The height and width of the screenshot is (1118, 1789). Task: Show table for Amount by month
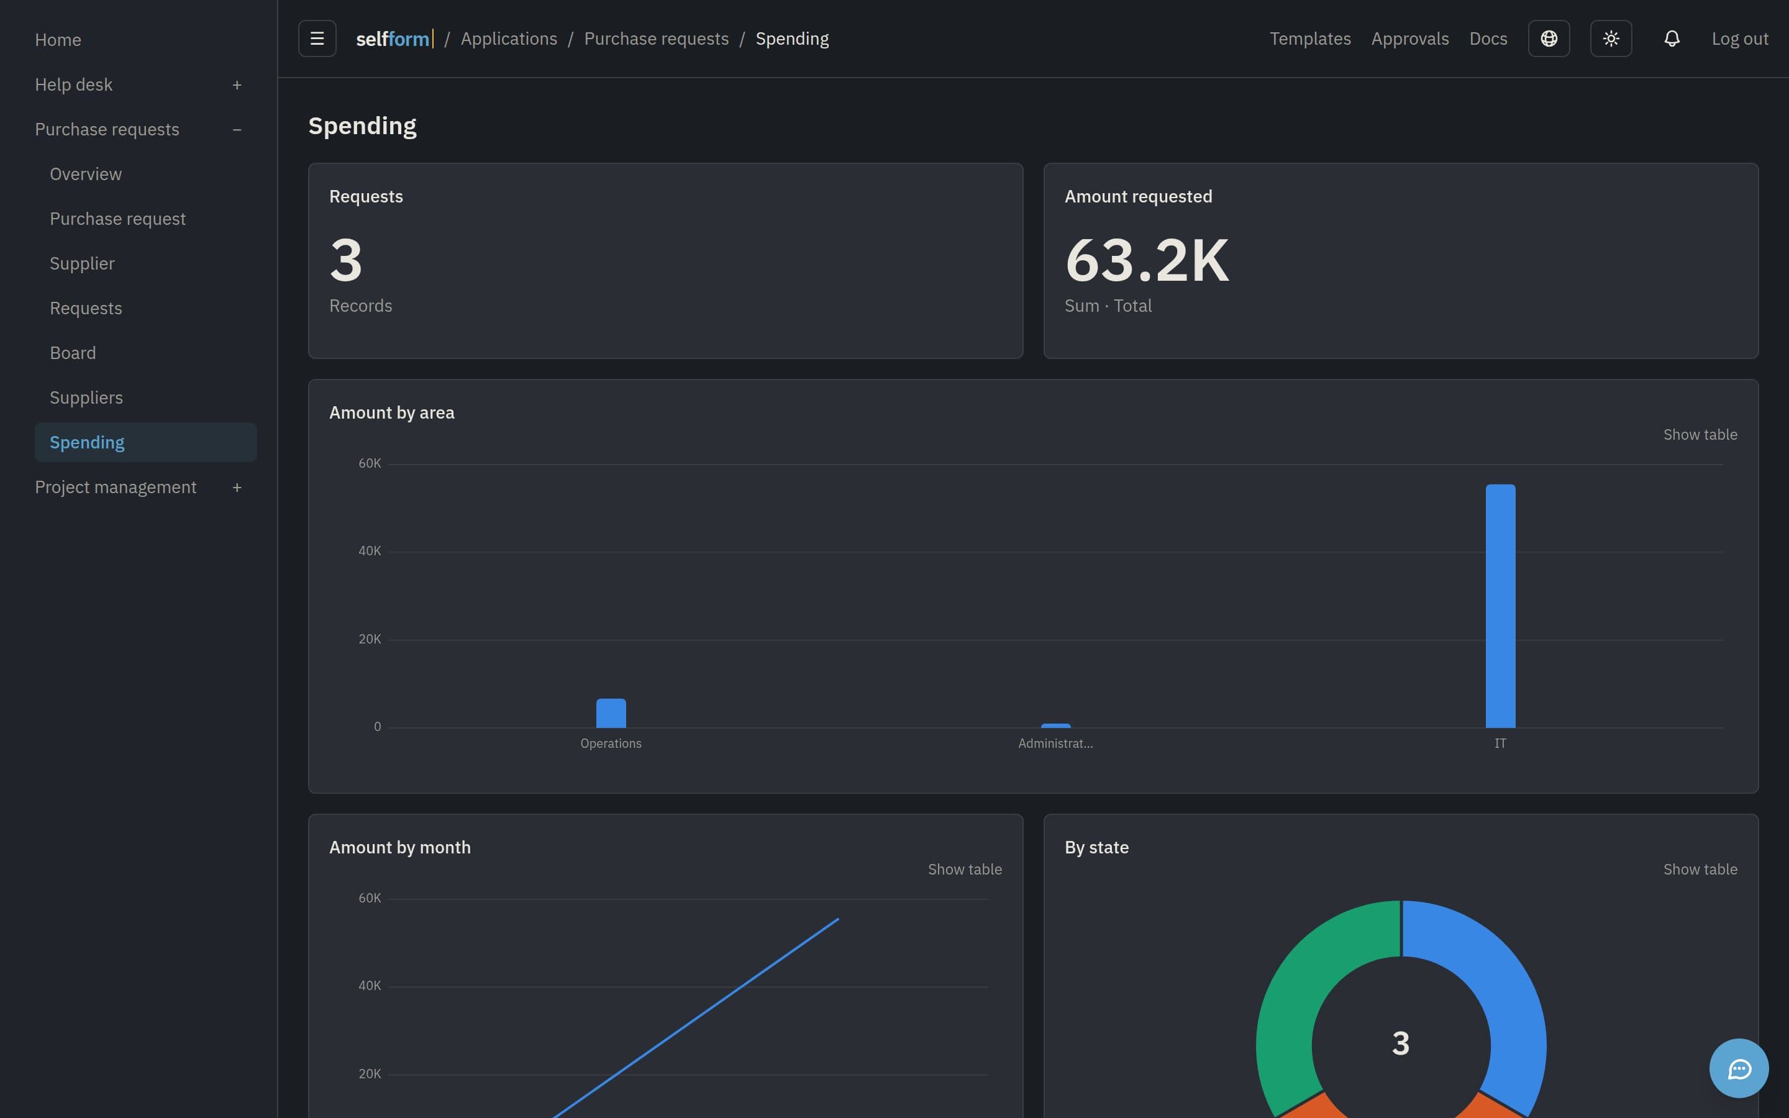point(965,870)
